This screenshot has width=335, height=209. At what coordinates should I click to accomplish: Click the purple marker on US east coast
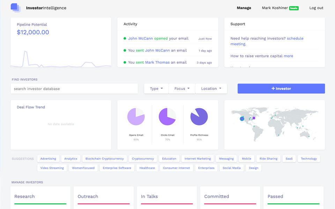(x=254, y=118)
